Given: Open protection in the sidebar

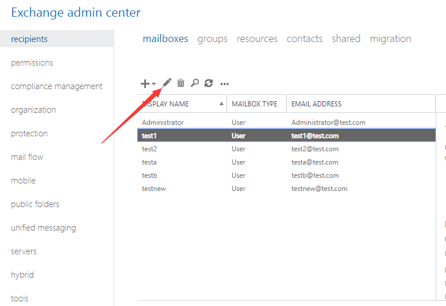Looking at the screenshot, I should click(29, 133).
